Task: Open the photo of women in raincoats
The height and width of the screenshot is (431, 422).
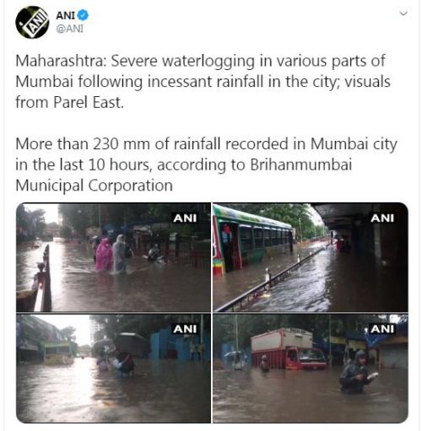Action: click(113, 257)
